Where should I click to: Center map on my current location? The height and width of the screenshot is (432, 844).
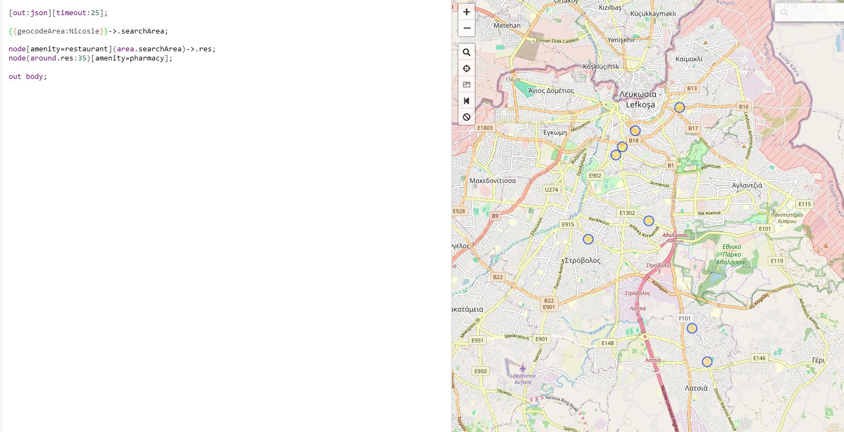click(466, 69)
